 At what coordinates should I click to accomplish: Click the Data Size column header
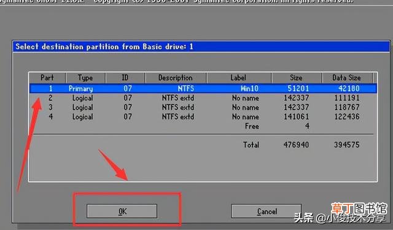(347, 77)
